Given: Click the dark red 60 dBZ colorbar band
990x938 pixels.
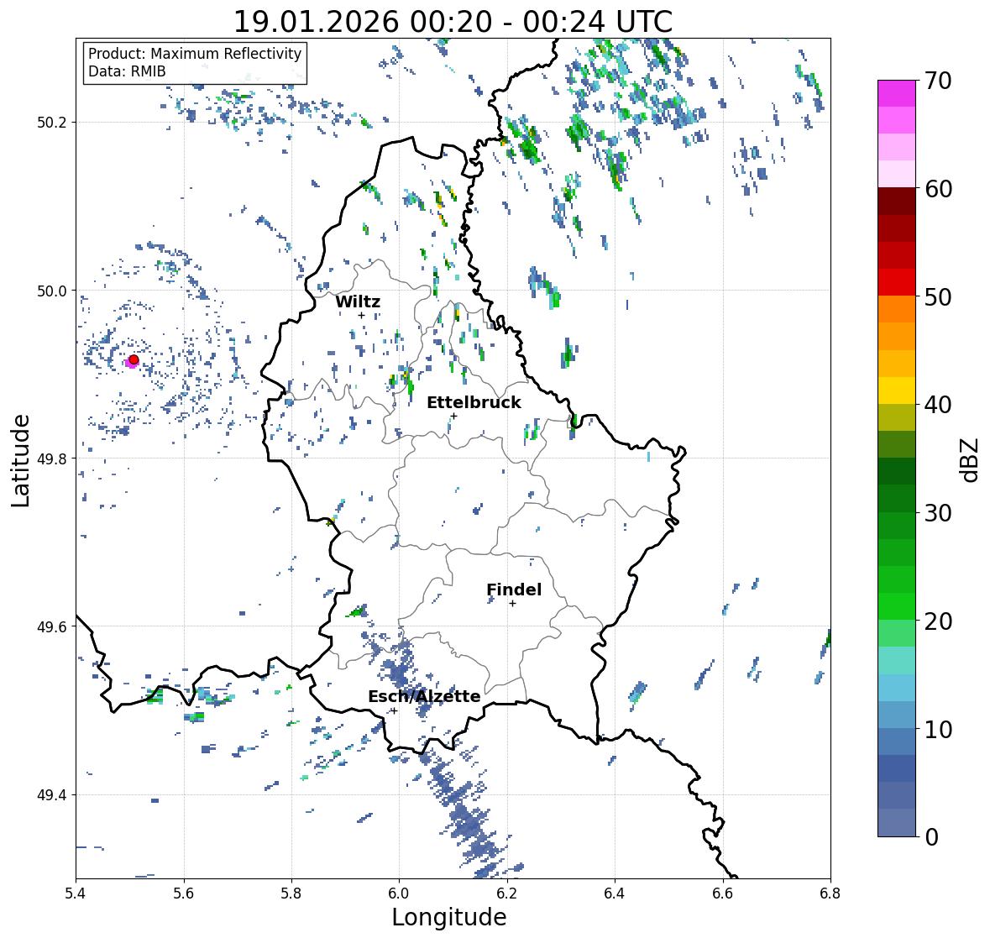Looking at the screenshot, I should [x=897, y=202].
